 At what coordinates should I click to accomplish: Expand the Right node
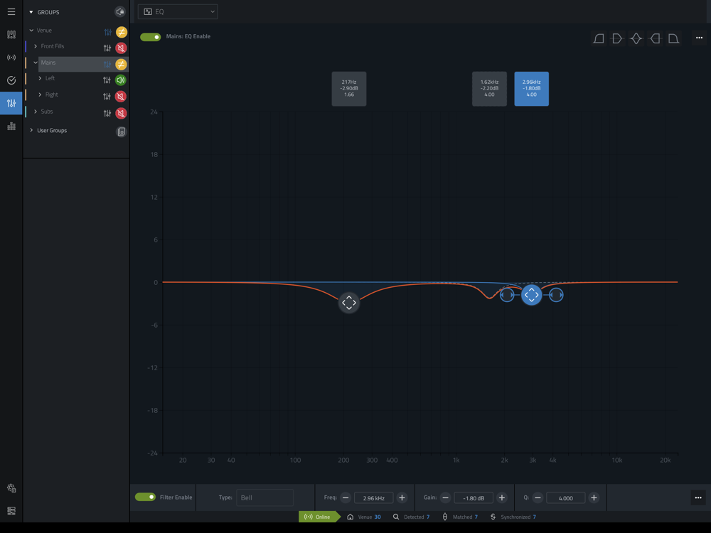click(40, 95)
